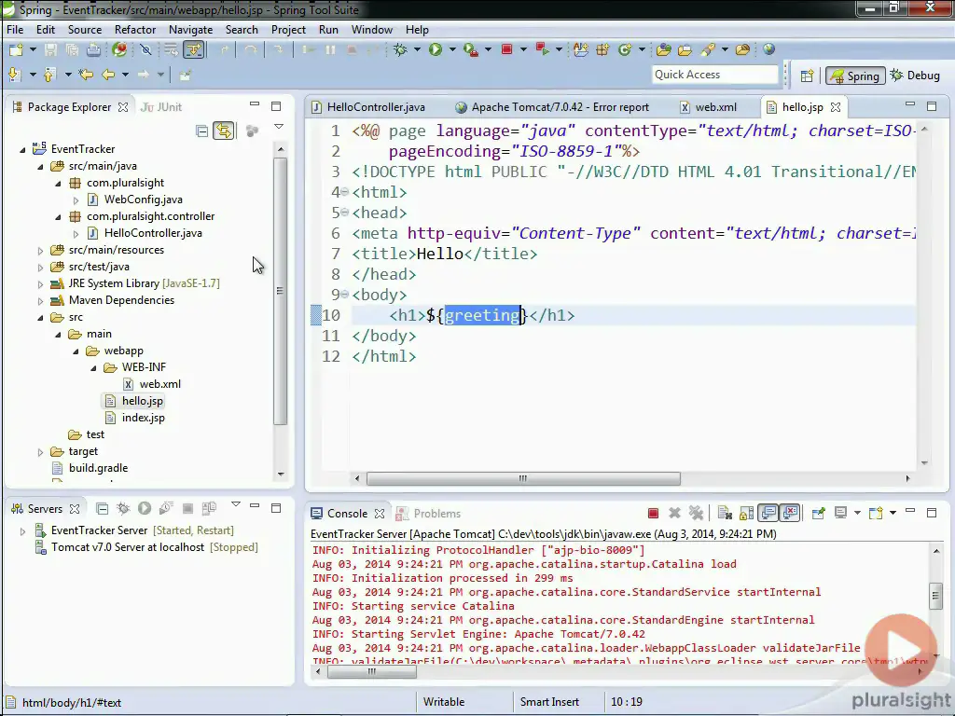Open the Run button dropdown arrow
The image size is (955, 716).
point(452,50)
